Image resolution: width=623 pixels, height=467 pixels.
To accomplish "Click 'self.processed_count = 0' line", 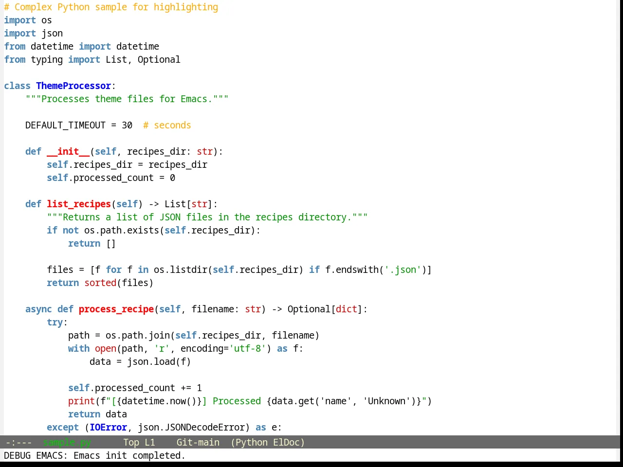I will pyautogui.click(x=111, y=178).
